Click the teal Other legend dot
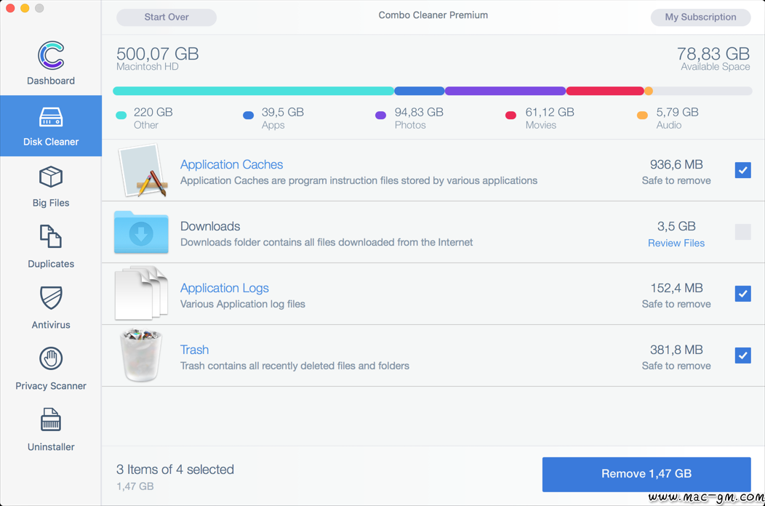 coord(121,115)
